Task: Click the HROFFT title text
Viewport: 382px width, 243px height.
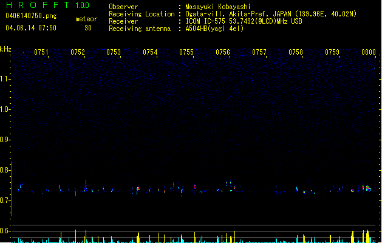Action: [38, 5]
